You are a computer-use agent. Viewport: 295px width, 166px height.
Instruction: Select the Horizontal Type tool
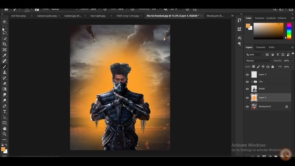[x=4, y=112]
